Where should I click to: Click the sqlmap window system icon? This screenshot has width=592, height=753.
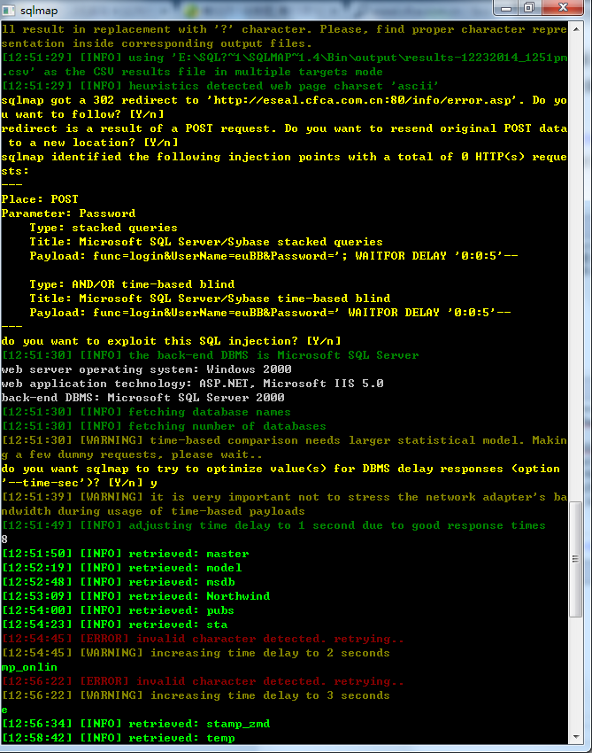pyautogui.click(x=9, y=10)
